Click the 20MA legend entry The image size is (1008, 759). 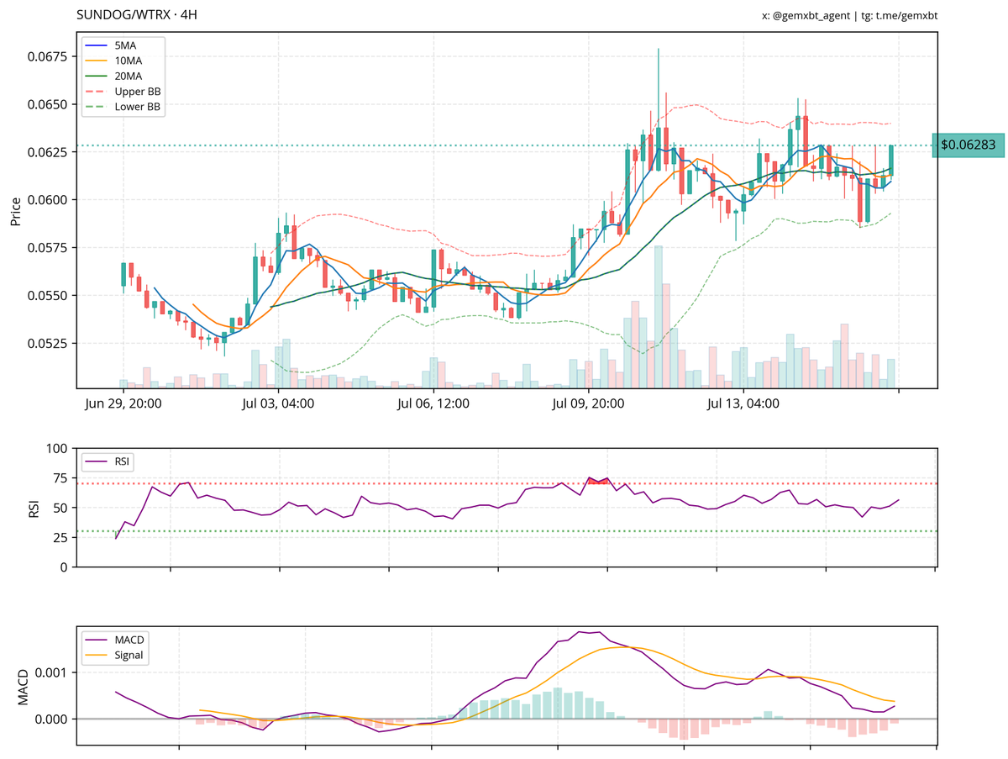[123, 76]
